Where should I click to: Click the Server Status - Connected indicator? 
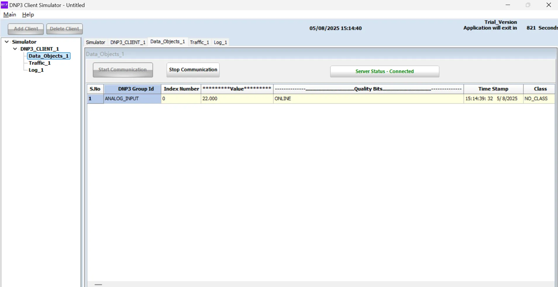(x=385, y=71)
